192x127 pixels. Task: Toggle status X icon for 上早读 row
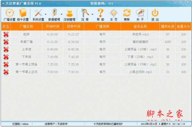click(6, 49)
